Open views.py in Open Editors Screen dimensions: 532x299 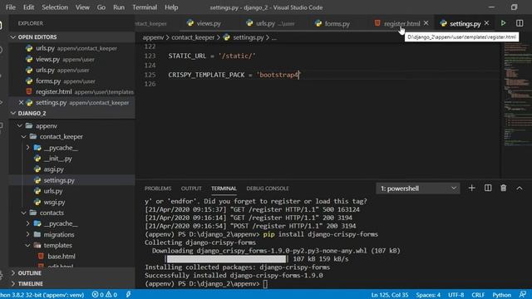72,59
